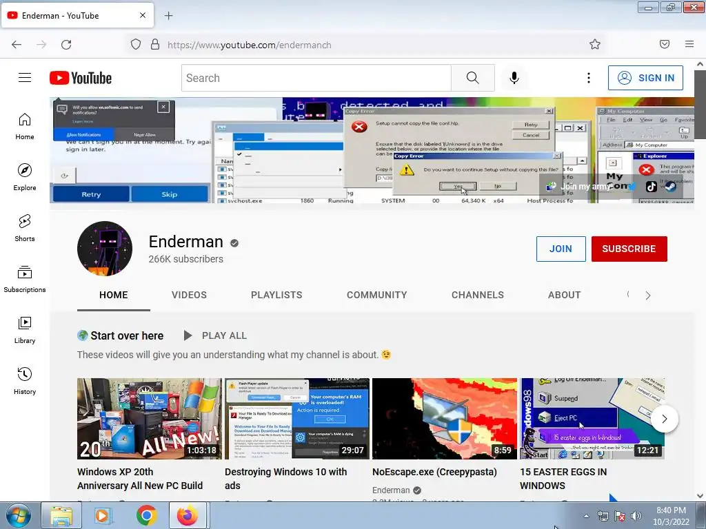The width and height of the screenshot is (706, 529).
Task: Focus the YouTube Search input field
Action: click(x=316, y=78)
